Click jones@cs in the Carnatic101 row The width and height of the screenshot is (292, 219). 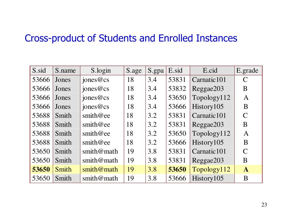click(96, 80)
